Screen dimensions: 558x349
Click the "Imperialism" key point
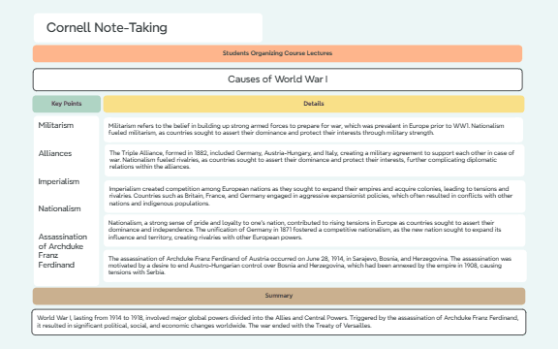click(x=59, y=181)
